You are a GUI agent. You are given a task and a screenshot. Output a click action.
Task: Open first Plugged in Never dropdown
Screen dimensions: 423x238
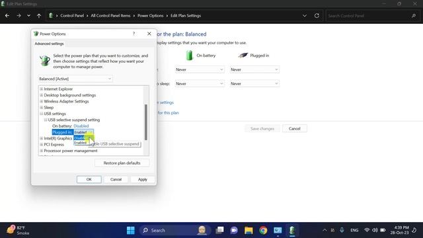254,69
